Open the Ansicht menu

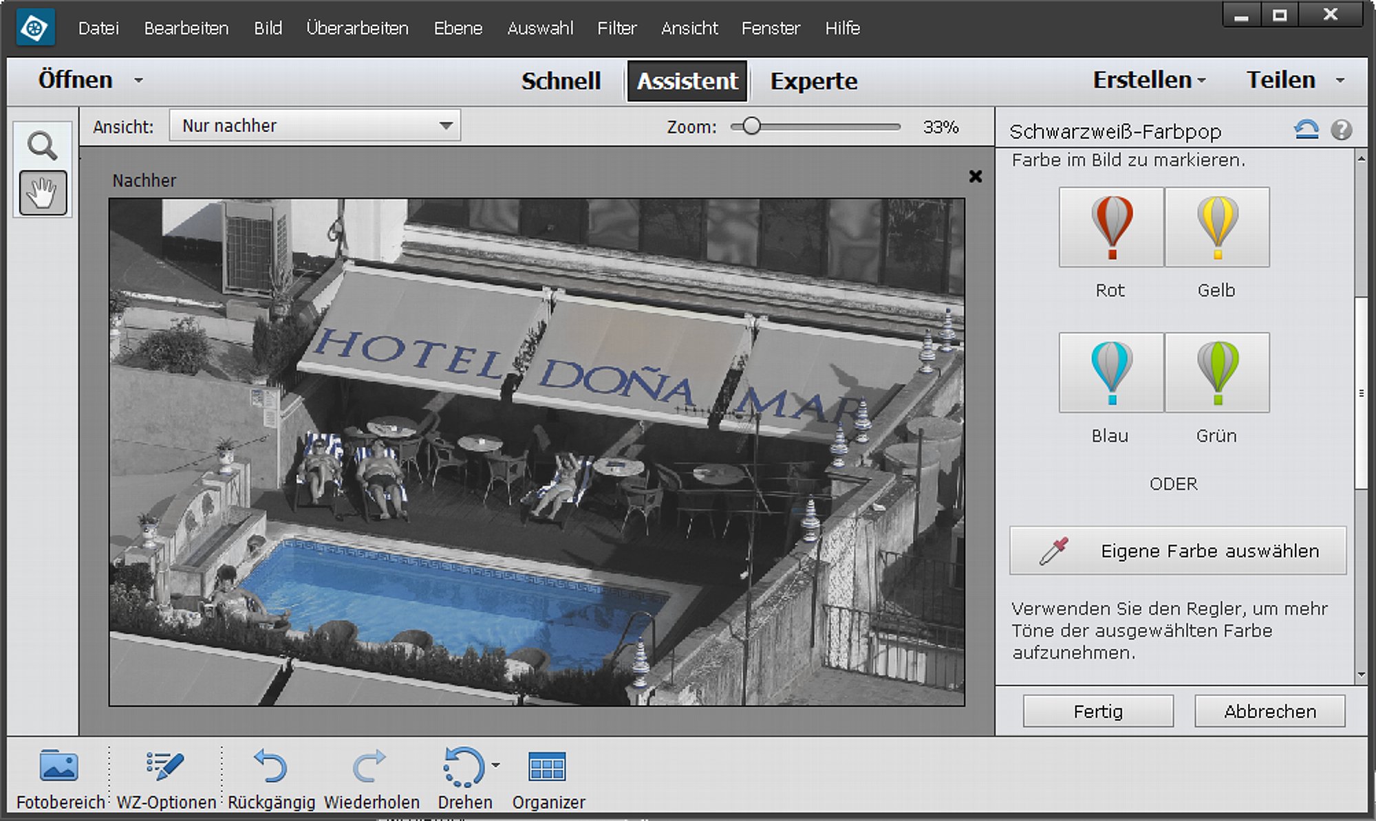click(x=689, y=28)
